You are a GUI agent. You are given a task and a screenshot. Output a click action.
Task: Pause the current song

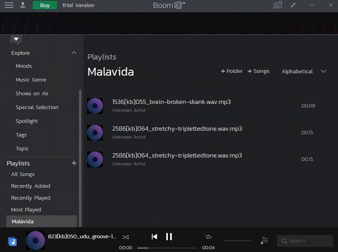[x=169, y=237]
